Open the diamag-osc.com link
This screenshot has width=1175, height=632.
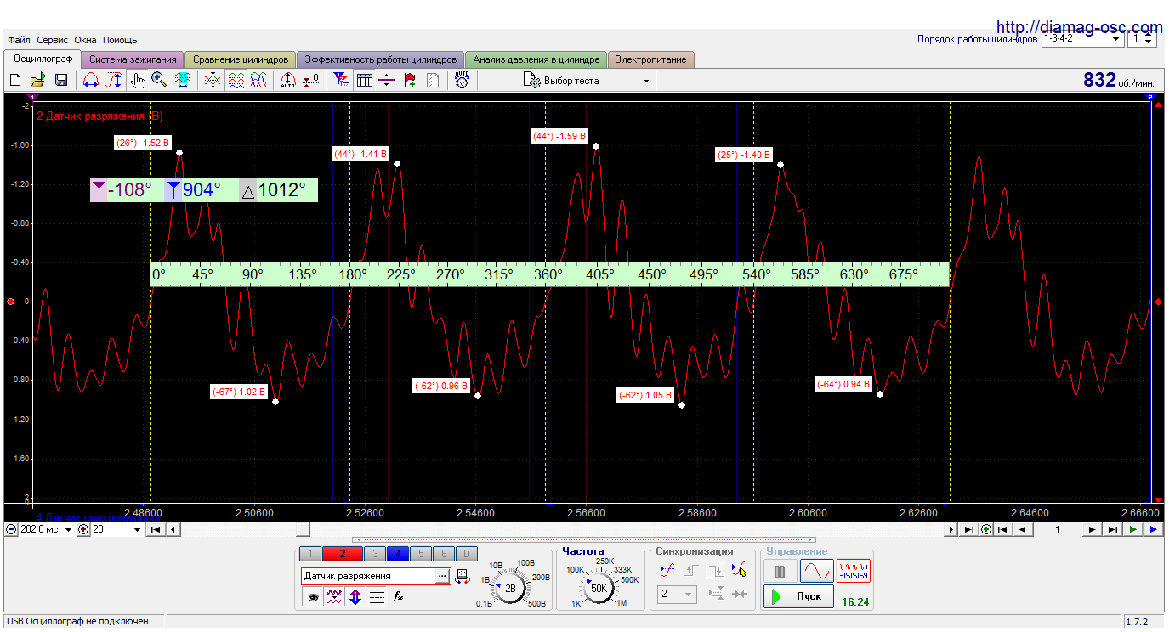[x=1078, y=26]
